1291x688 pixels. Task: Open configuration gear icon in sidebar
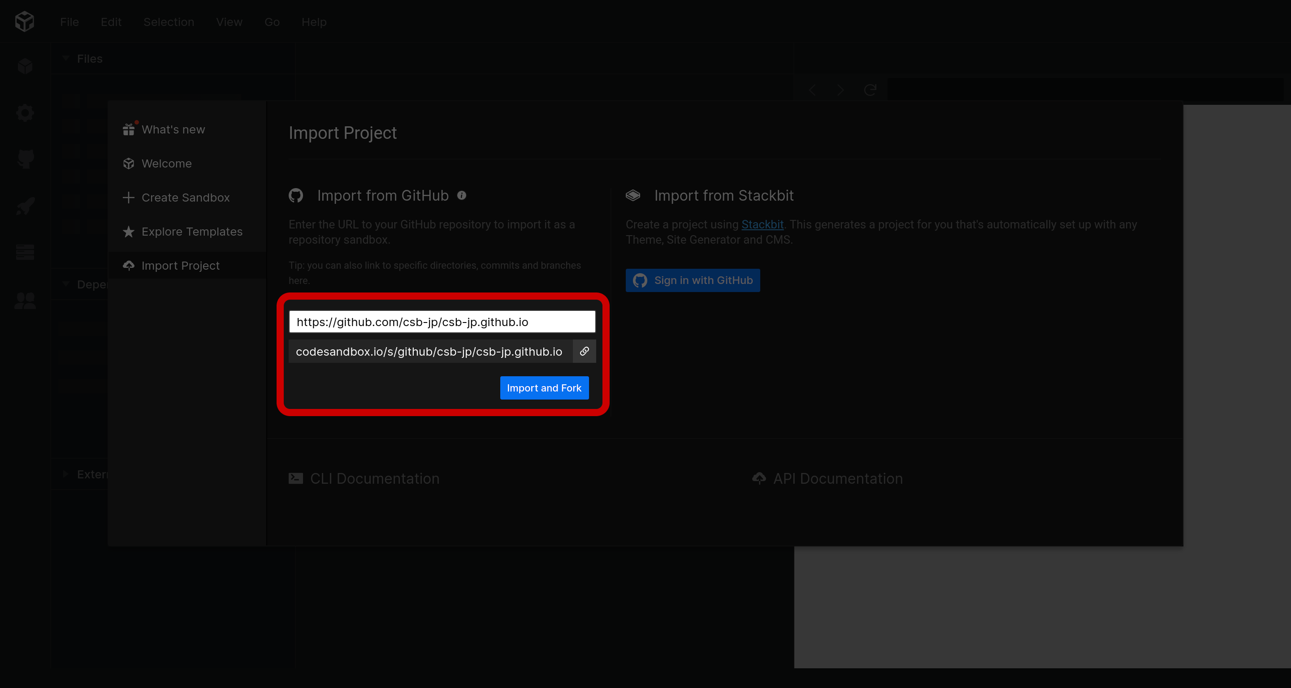pyautogui.click(x=25, y=113)
